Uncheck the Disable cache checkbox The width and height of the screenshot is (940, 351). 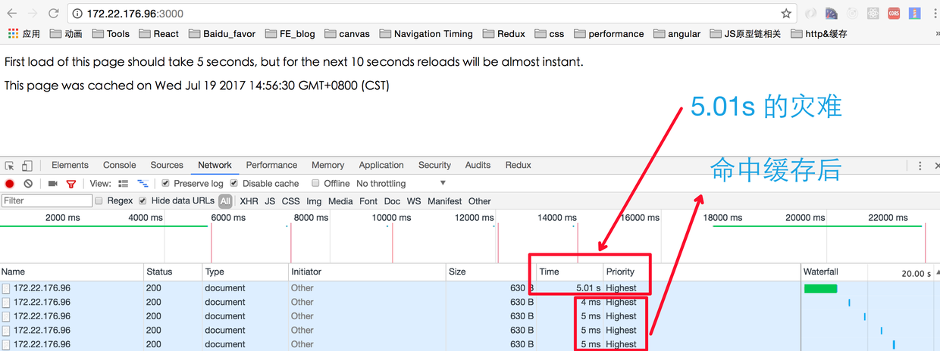(x=234, y=184)
